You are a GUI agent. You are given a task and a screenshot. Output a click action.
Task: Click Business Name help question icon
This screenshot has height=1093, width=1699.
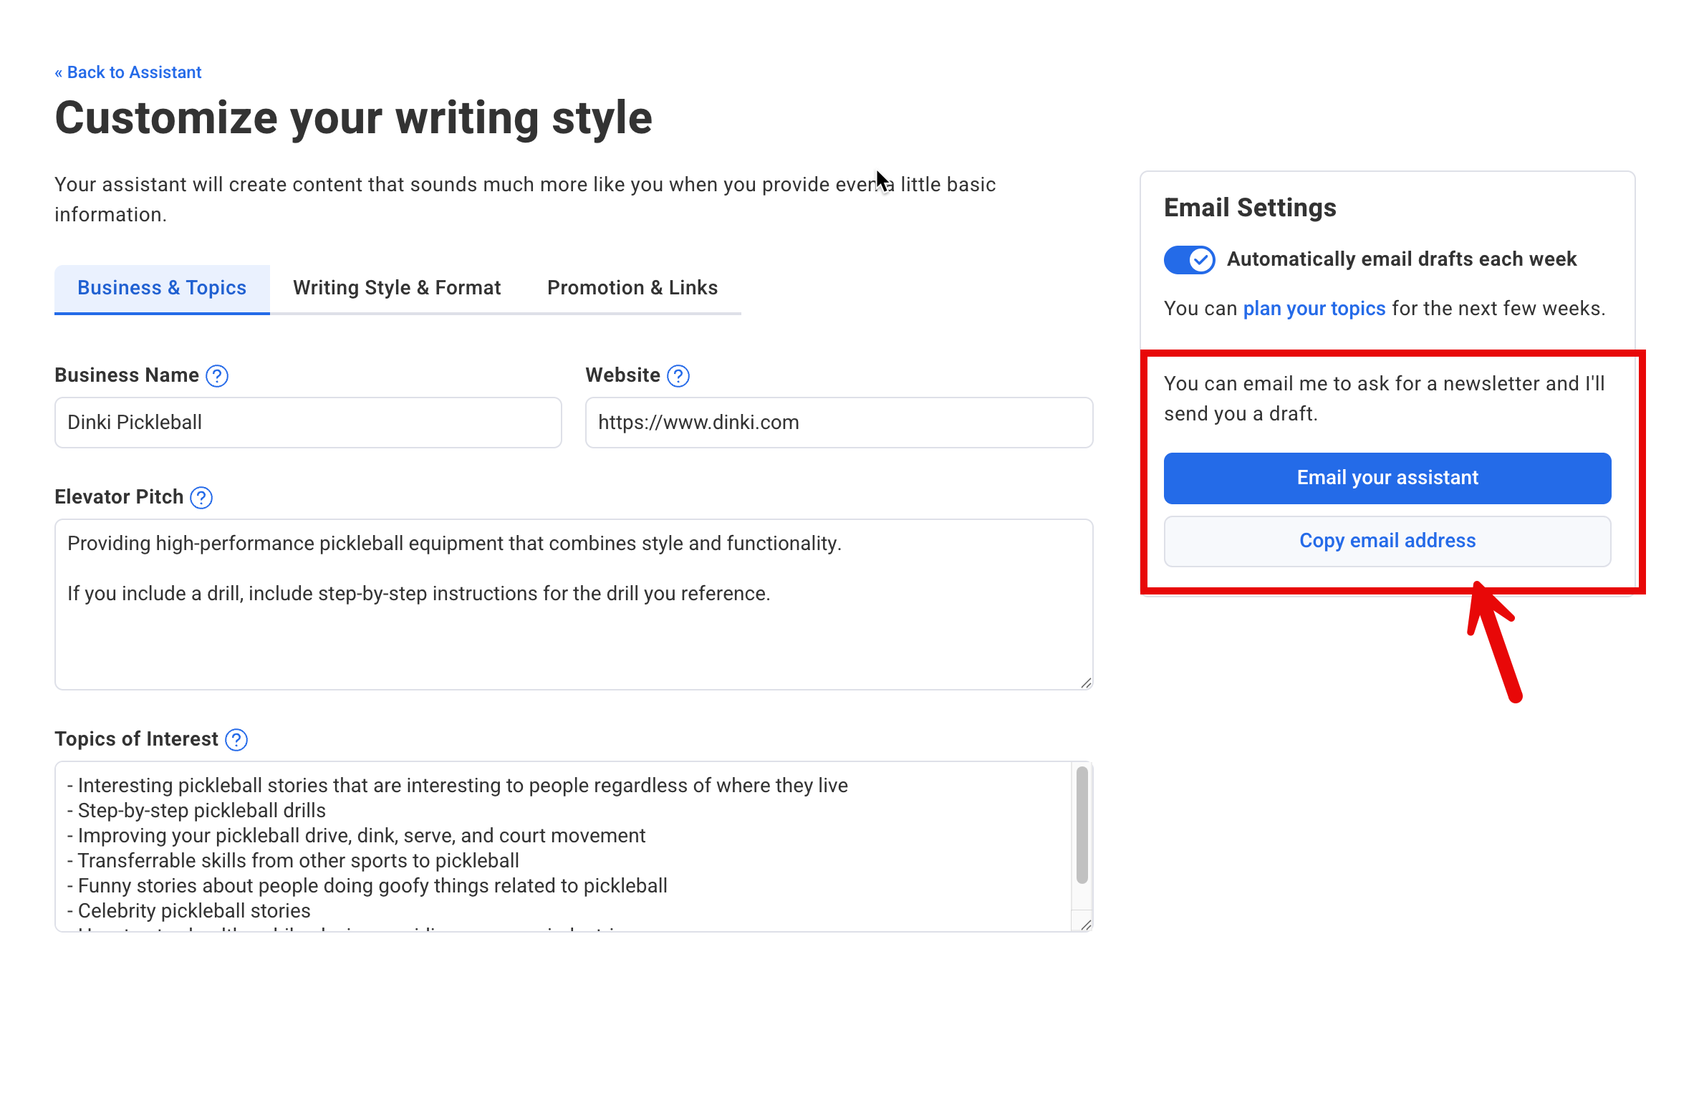pos(217,376)
